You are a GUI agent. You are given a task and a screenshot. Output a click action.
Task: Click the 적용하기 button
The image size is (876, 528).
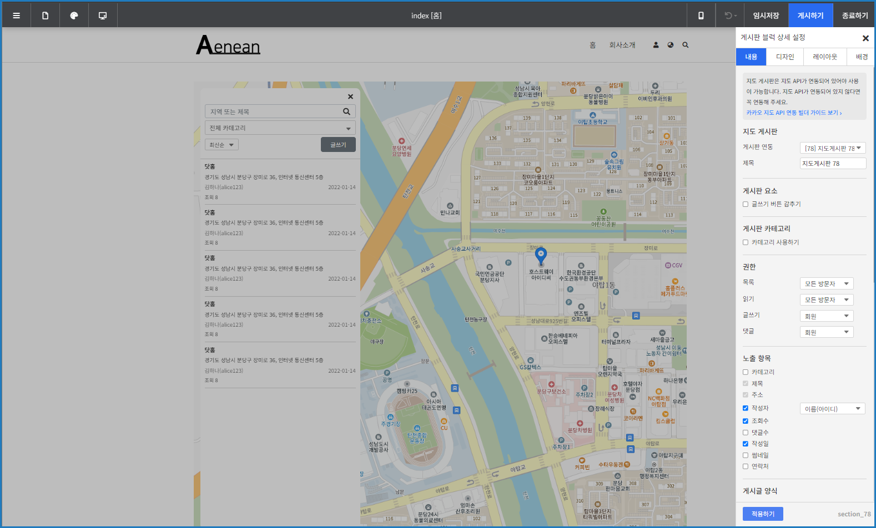[763, 514]
